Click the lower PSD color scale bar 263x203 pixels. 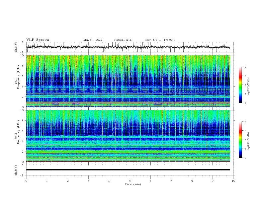click(x=240, y=140)
